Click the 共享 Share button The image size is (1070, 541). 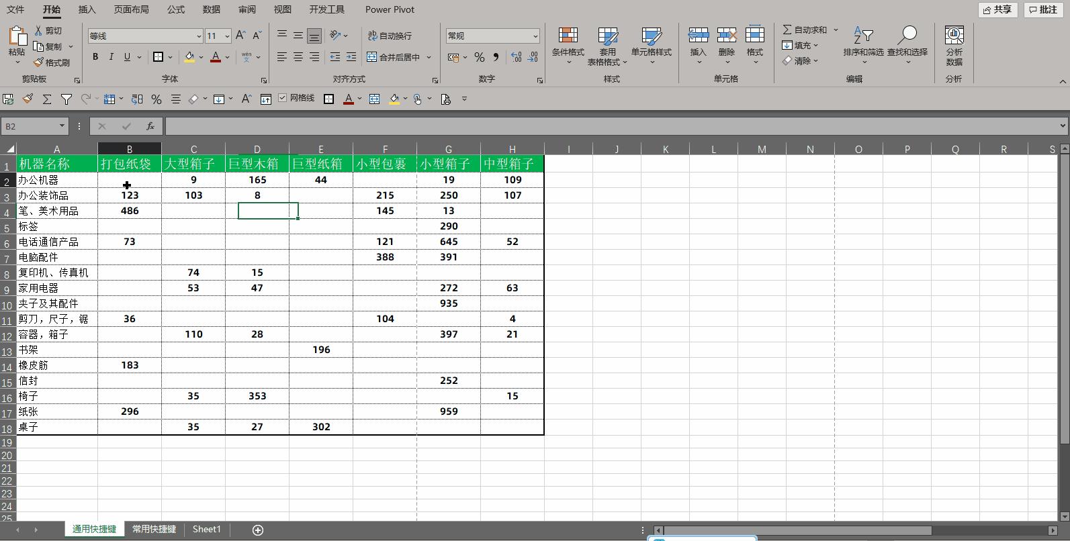(998, 9)
